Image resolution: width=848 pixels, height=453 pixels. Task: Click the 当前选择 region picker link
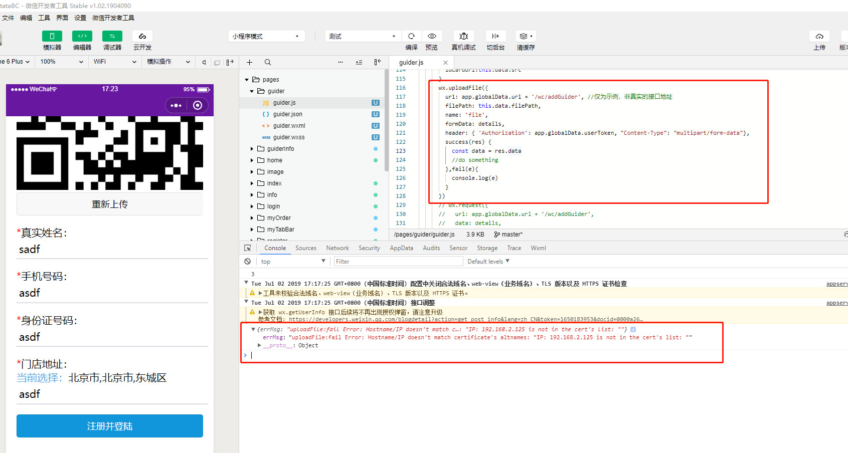tap(40, 378)
